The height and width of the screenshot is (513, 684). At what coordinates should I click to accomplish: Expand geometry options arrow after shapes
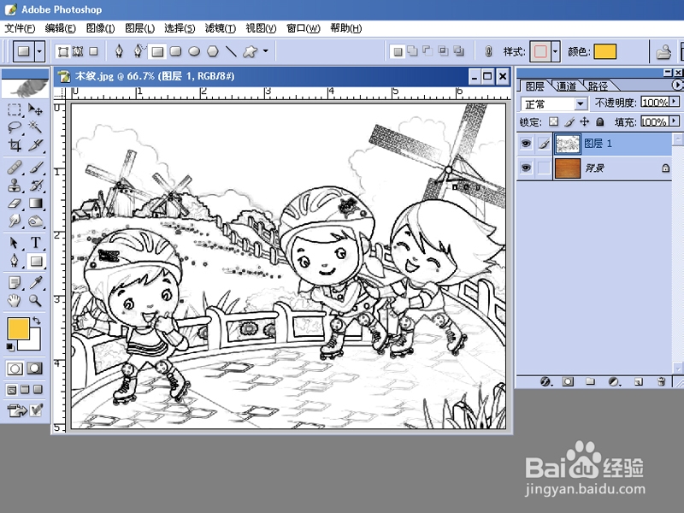[265, 51]
